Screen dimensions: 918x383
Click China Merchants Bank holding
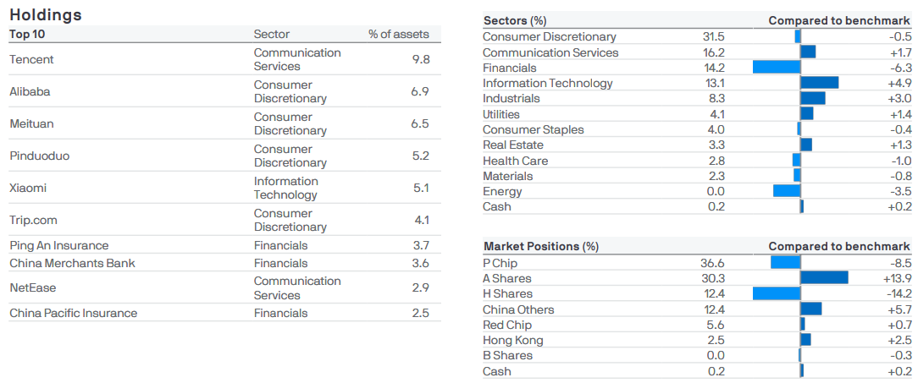[x=72, y=263]
